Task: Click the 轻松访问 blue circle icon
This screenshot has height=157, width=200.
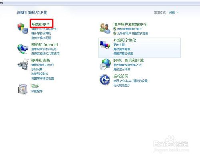Action: 105,80
